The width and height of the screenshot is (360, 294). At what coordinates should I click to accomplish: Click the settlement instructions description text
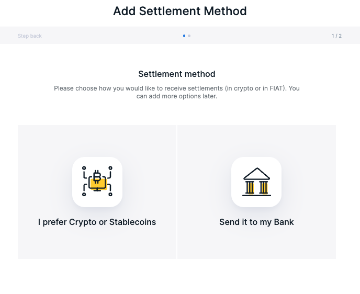tap(177, 92)
